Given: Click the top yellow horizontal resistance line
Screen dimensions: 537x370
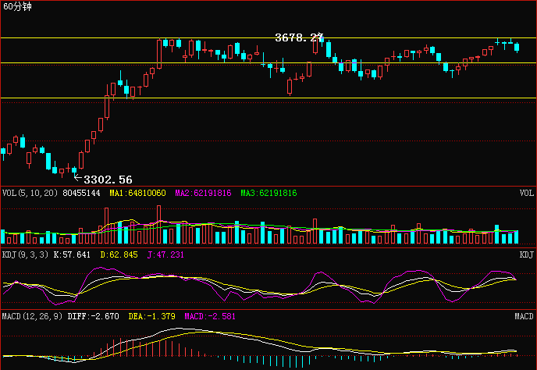Looking at the screenshot, I should [268, 37].
